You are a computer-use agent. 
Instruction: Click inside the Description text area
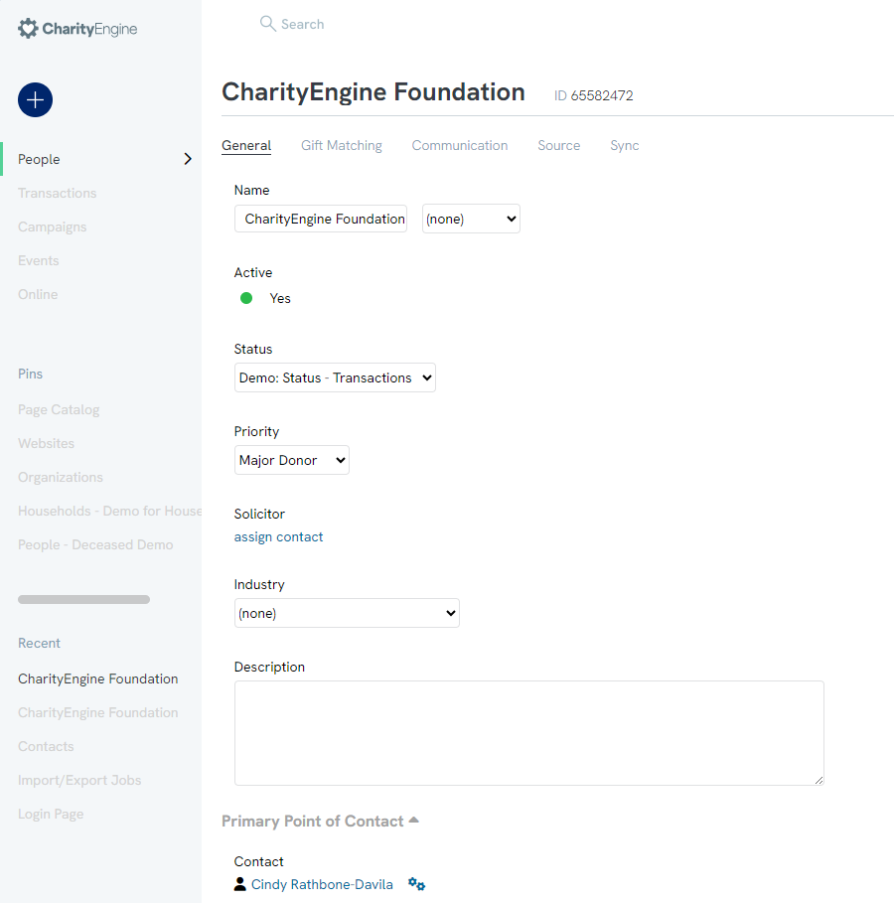pos(528,733)
